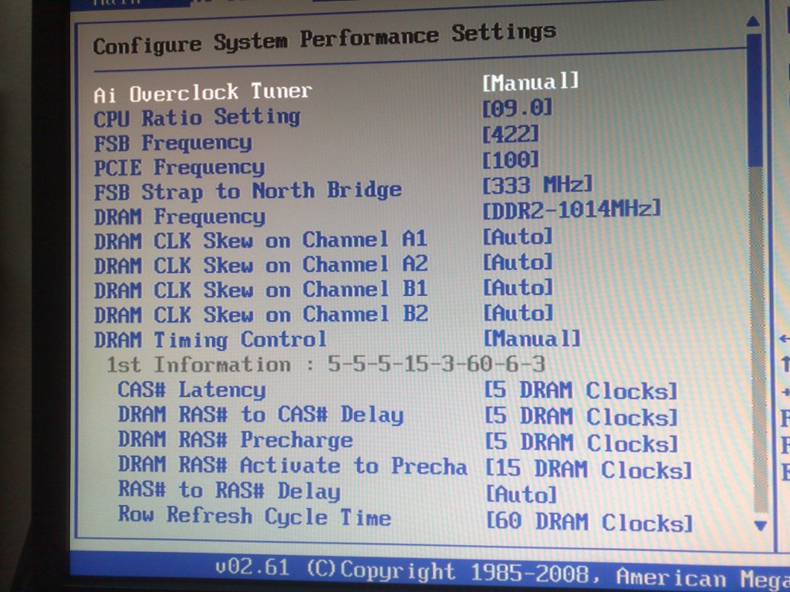Click the v02.61 copyright footer text

502,573
